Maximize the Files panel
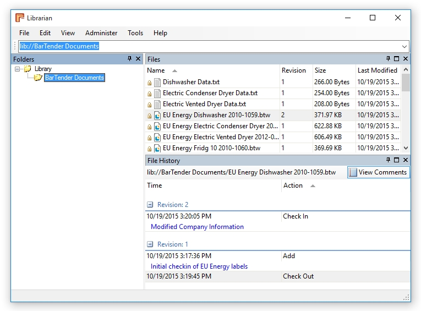The width and height of the screenshot is (421, 311). tap(397, 58)
